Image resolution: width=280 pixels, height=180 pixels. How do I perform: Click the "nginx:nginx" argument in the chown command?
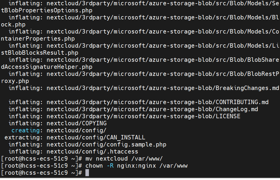[136, 166]
